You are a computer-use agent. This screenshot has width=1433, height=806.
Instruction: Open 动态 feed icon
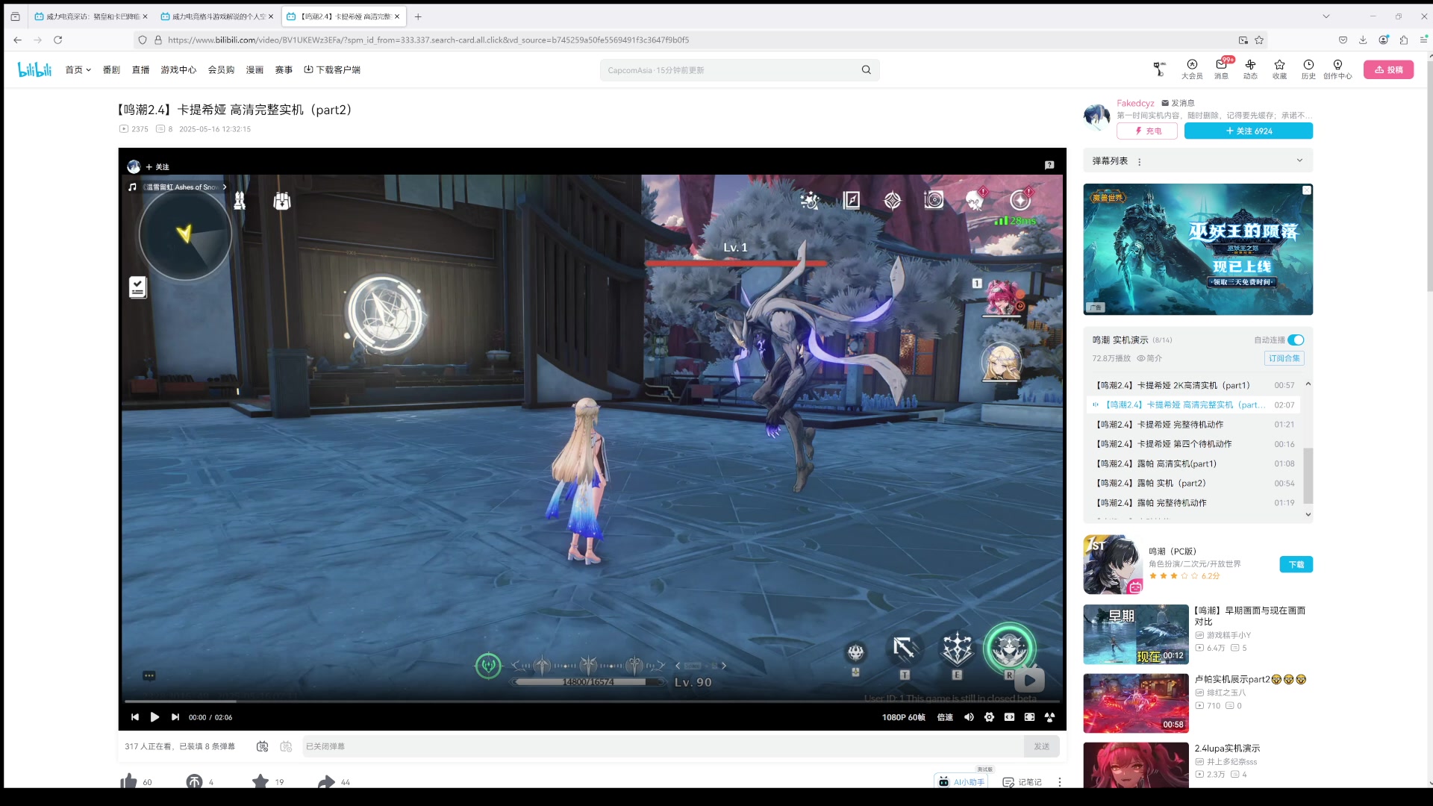point(1250,69)
